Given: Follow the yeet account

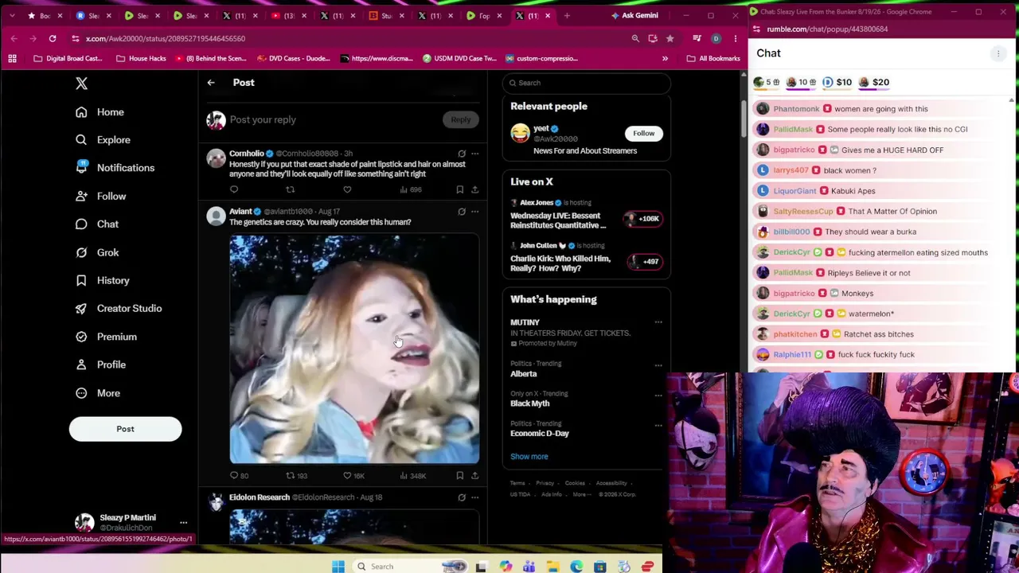Looking at the screenshot, I should click(x=644, y=133).
